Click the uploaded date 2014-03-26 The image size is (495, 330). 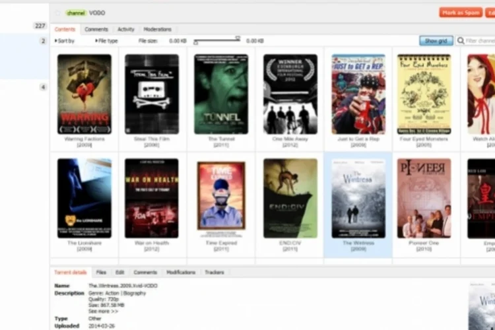(x=102, y=326)
